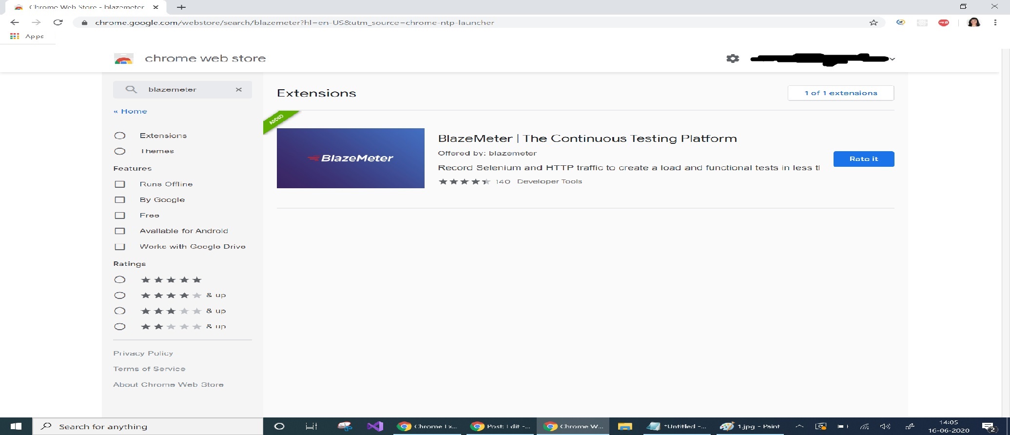Image resolution: width=1010 pixels, height=435 pixels.
Task: Go to the « Home link
Action: point(130,111)
